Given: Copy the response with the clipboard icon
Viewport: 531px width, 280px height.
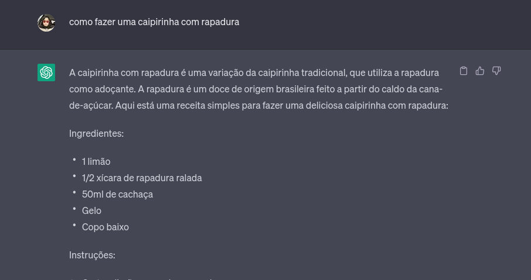Looking at the screenshot, I should tap(463, 71).
